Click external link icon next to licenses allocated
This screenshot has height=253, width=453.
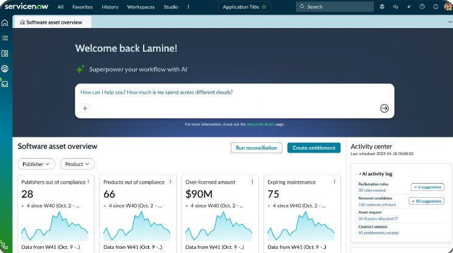tap(396, 219)
